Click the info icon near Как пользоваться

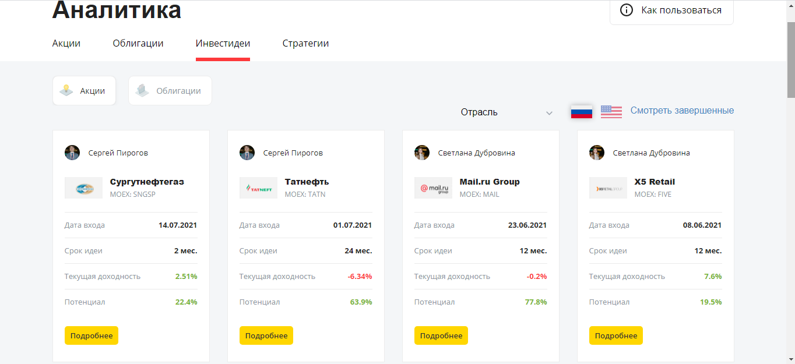point(627,10)
